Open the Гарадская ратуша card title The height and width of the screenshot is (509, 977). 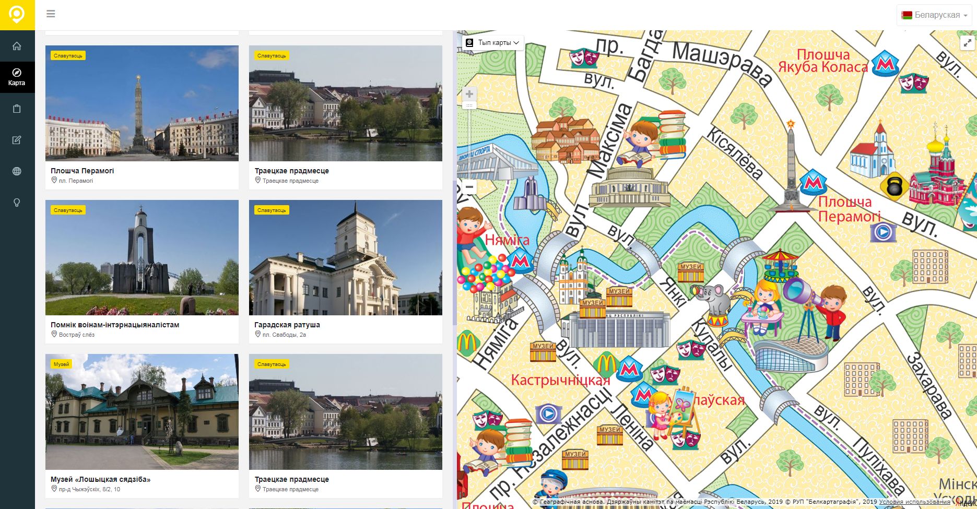[x=287, y=325]
